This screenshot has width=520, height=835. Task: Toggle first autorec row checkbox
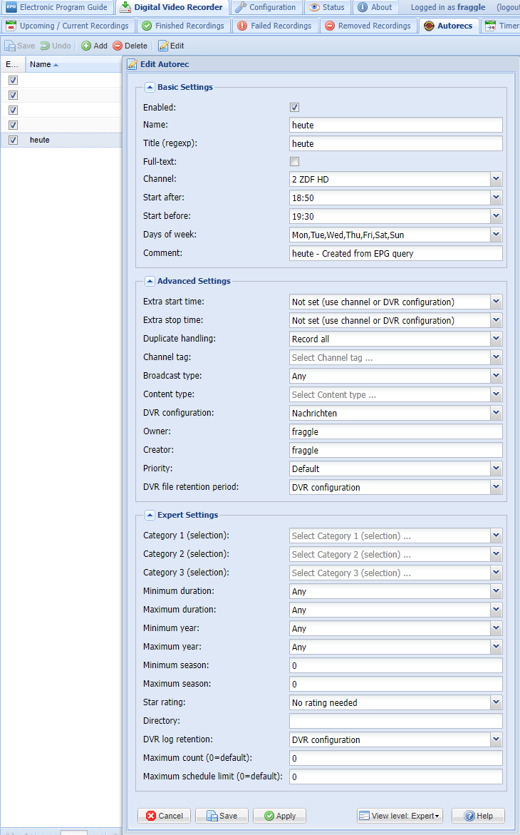point(14,81)
